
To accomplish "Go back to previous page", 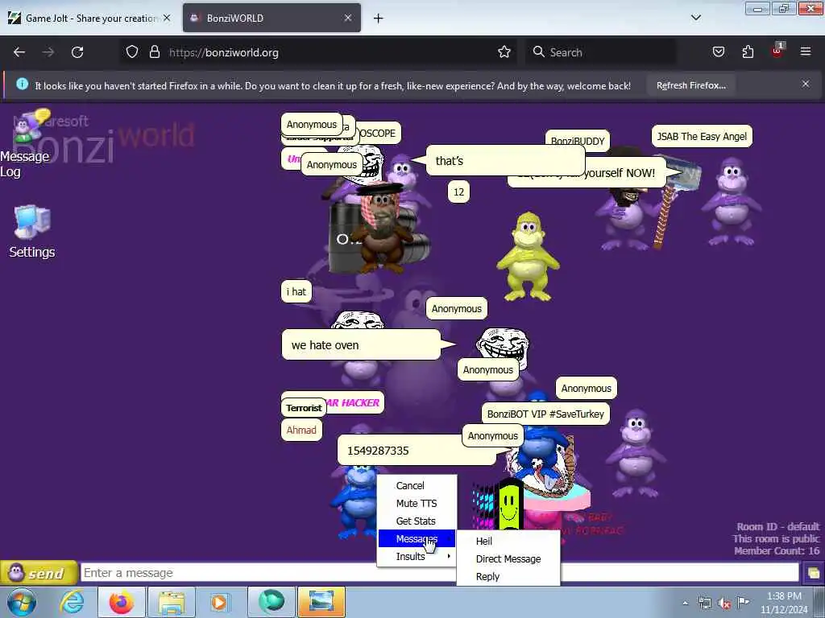I will (19, 52).
